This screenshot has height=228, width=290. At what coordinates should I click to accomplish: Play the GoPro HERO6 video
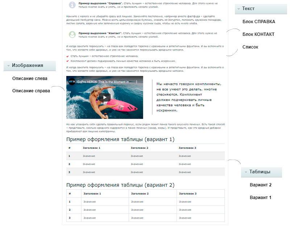click(x=104, y=97)
